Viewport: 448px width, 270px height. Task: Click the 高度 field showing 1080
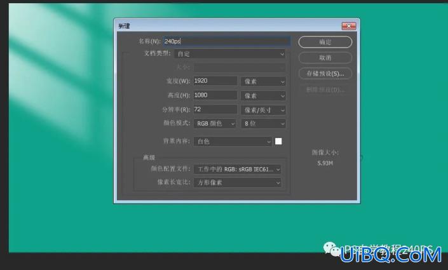click(215, 95)
